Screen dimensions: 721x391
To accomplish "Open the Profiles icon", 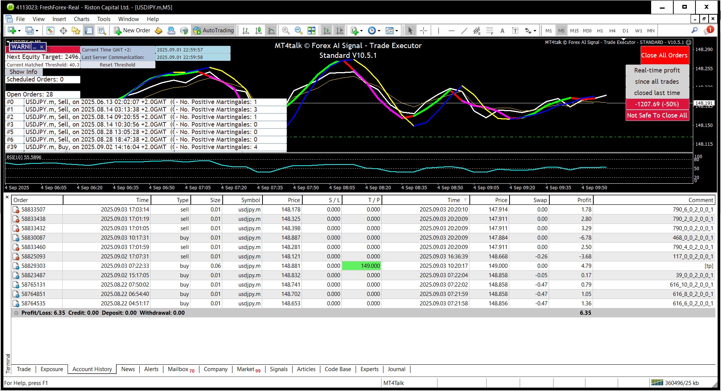I will (29, 31).
